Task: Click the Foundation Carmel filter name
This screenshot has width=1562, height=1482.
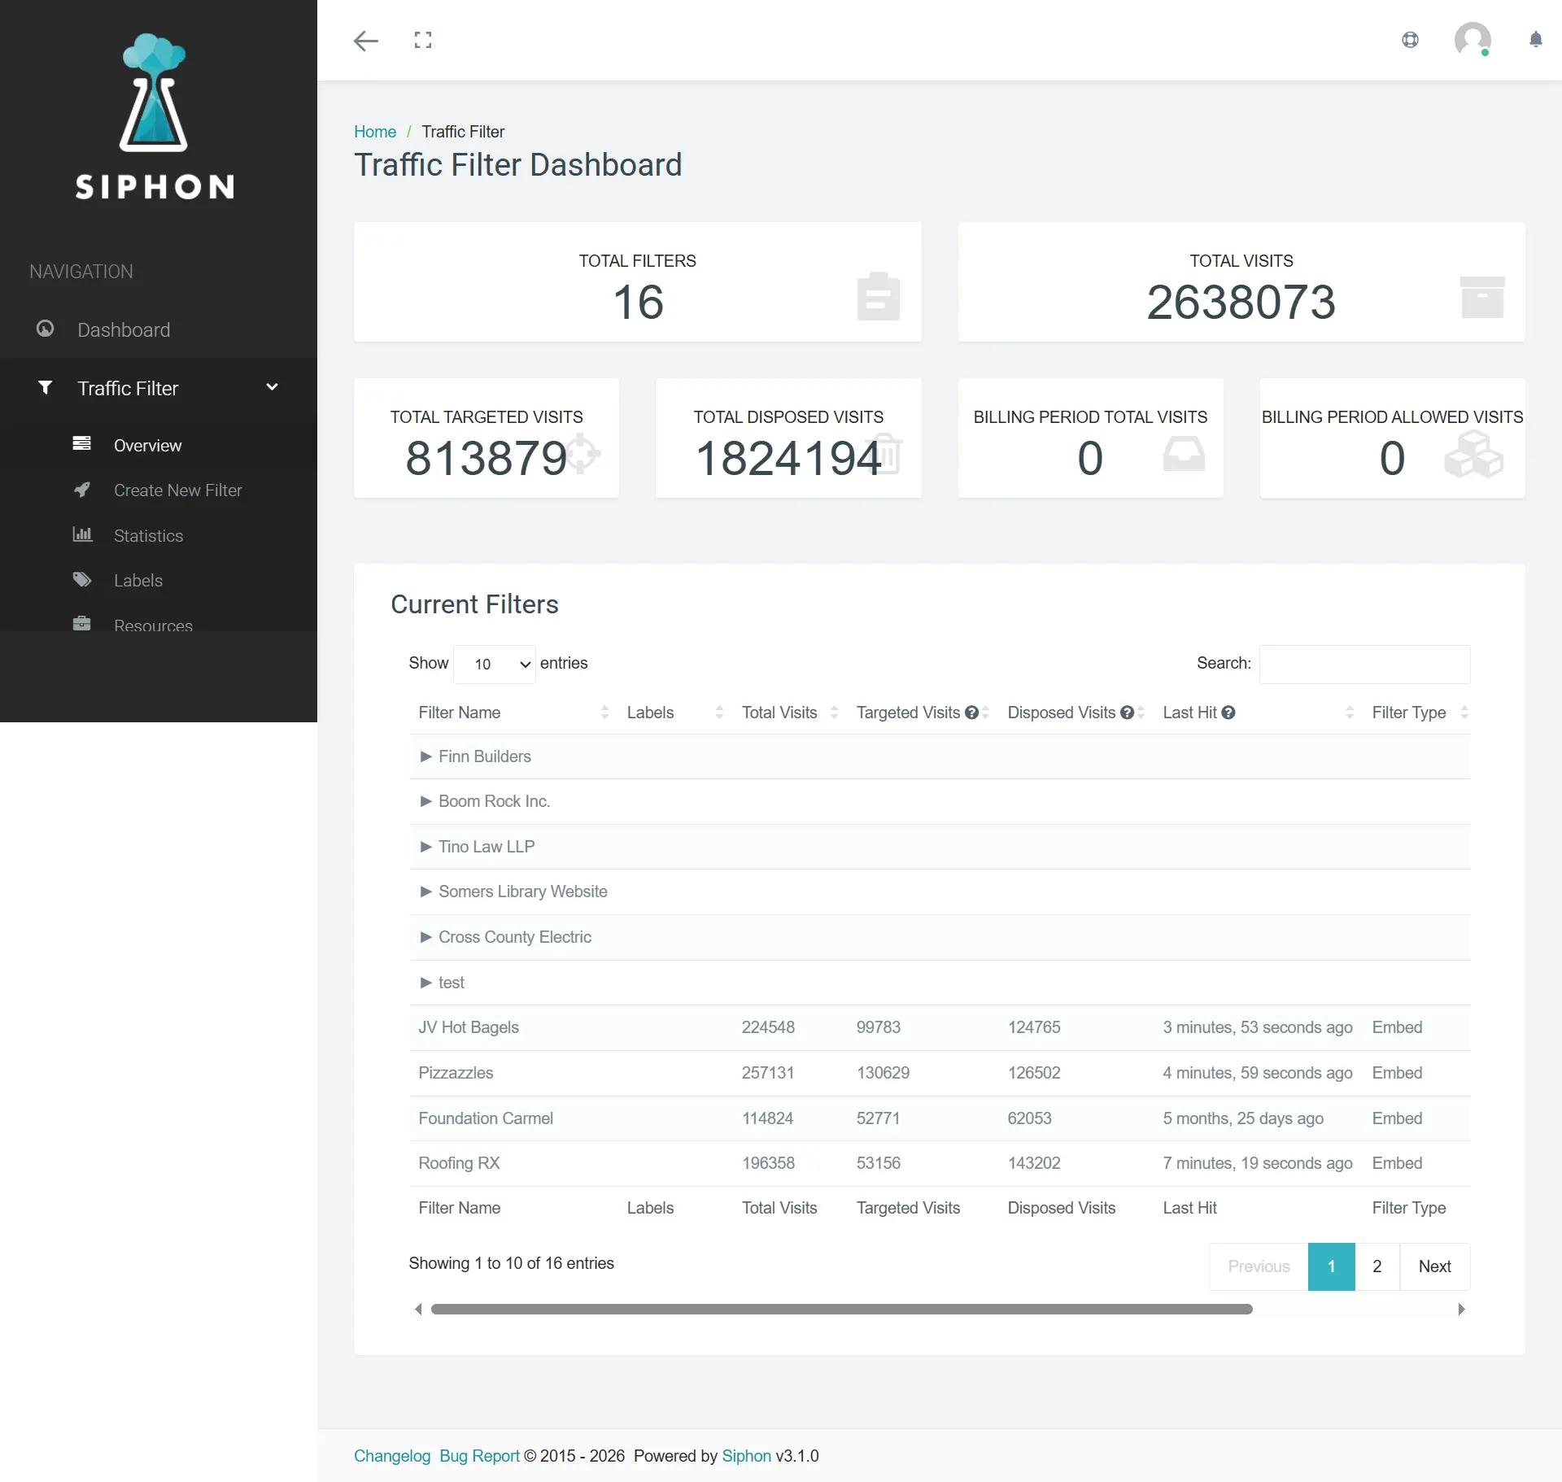Action: tap(486, 1118)
